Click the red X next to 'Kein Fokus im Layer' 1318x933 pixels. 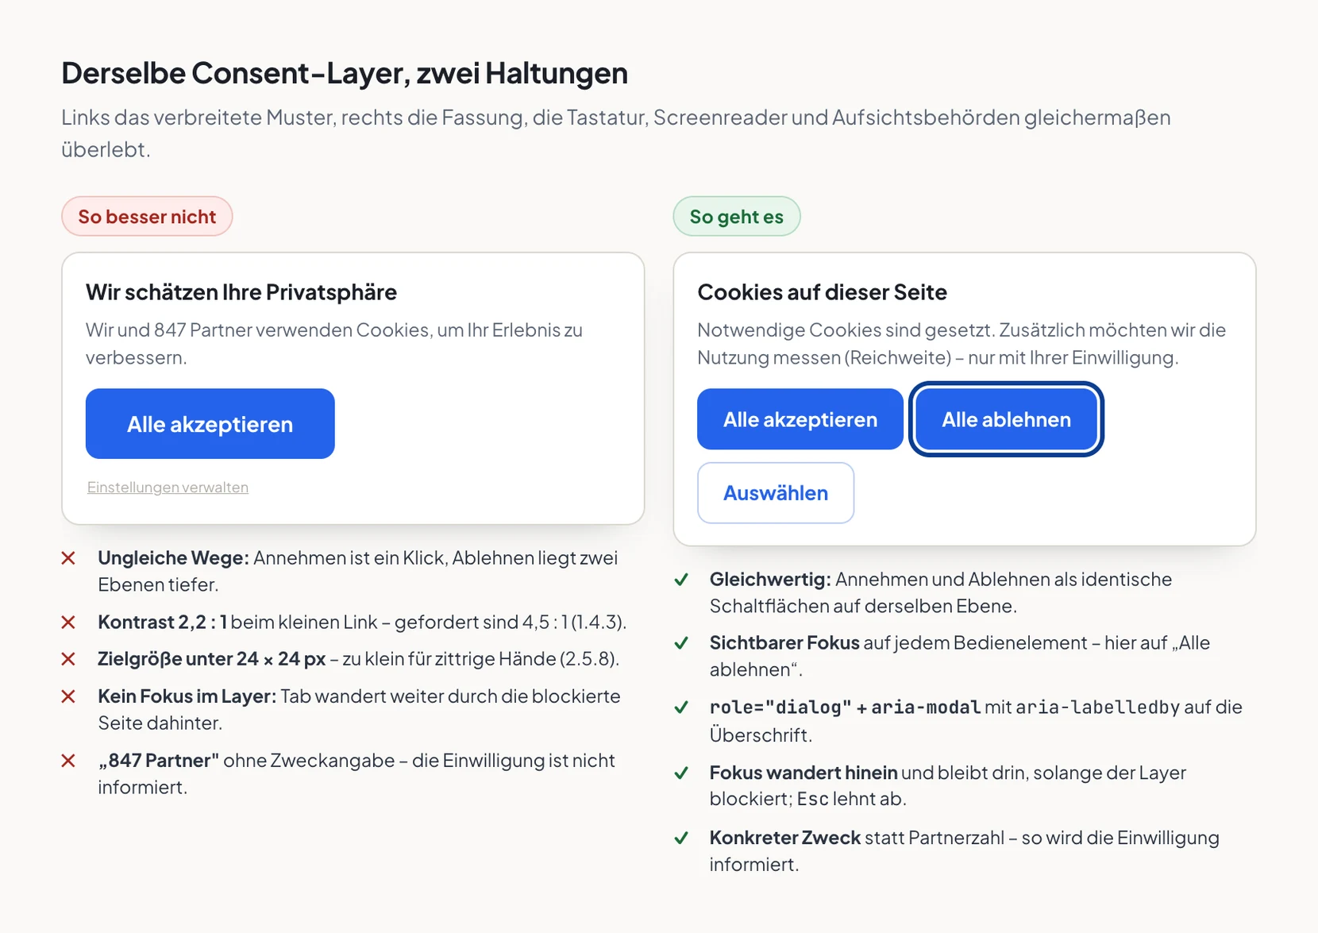point(68,696)
